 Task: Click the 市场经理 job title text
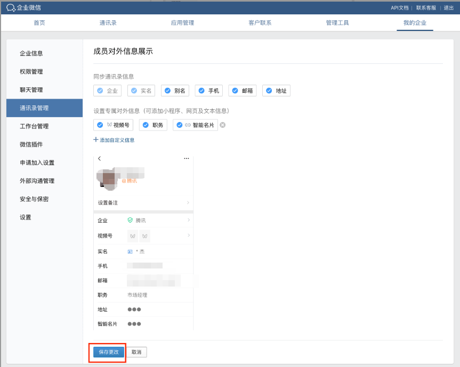(x=138, y=295)
